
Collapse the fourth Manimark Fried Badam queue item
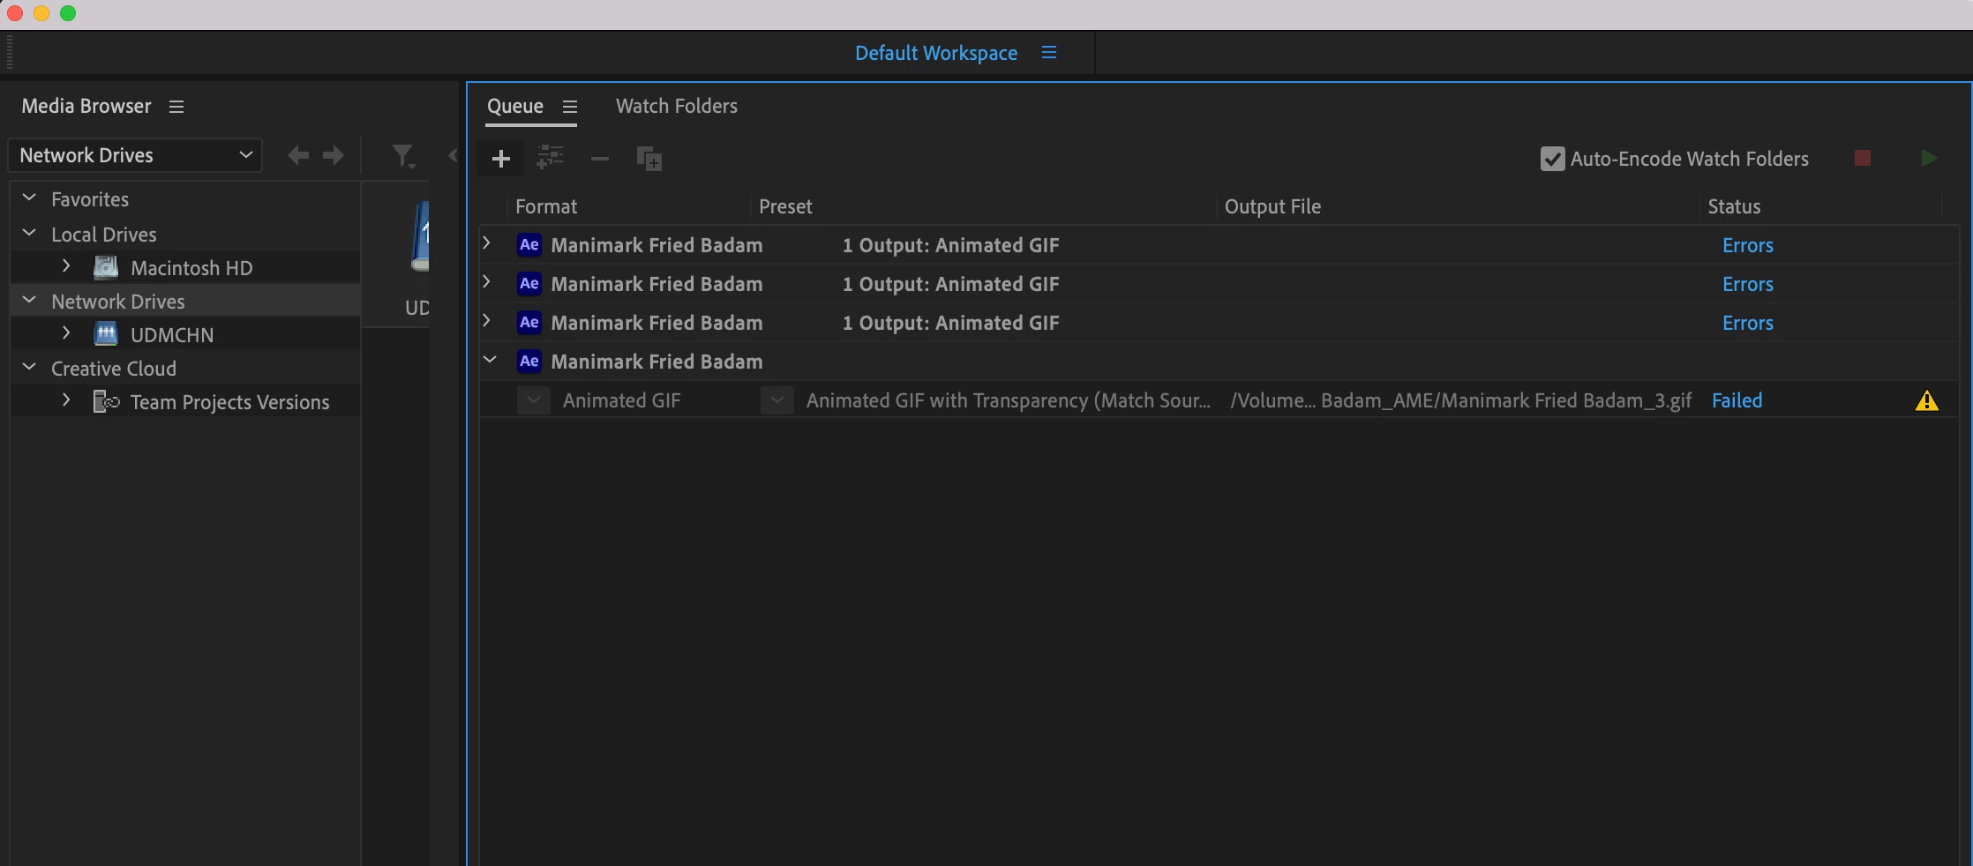490,361
